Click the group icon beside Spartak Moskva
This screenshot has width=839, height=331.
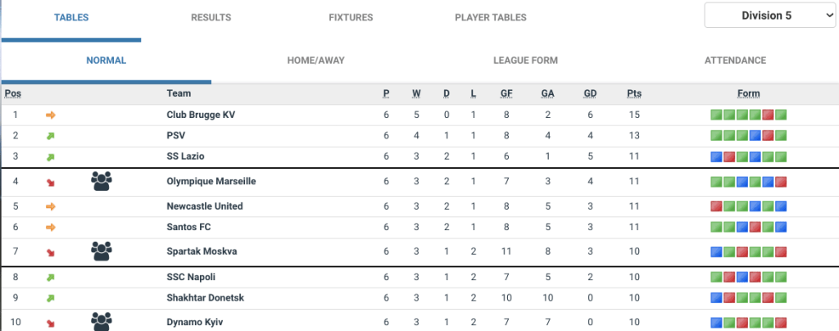102,252
